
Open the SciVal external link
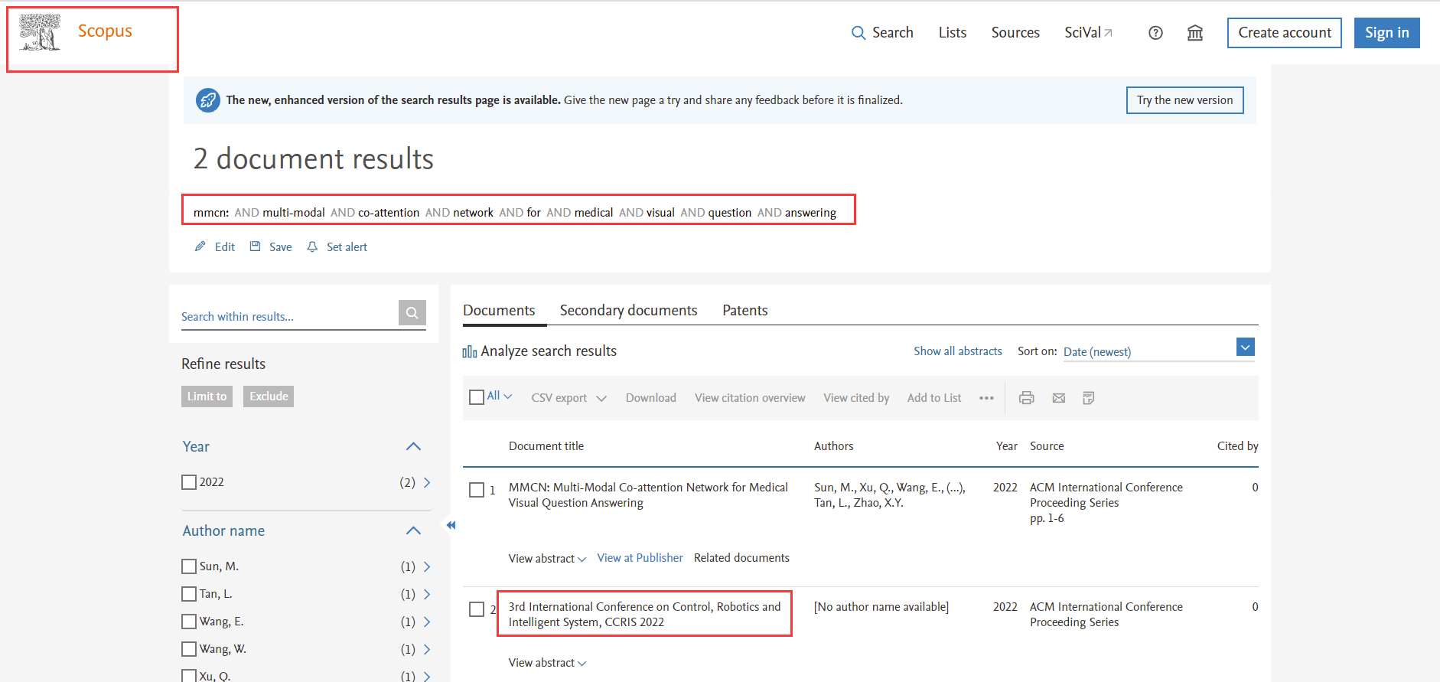[x=1088, y=33]
